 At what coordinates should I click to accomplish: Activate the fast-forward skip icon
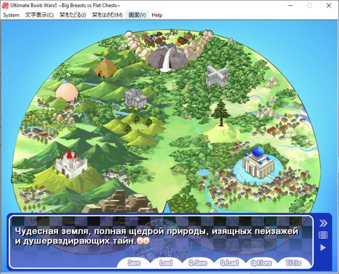click(x=323, y=223)
